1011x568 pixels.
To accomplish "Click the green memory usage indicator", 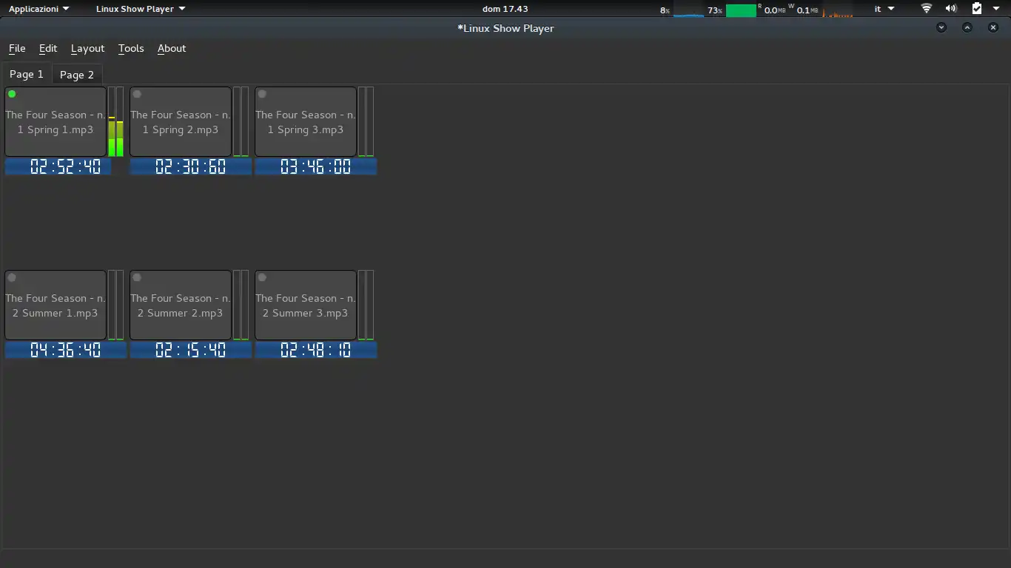I will pyautogui.click(x=741, y=10).
